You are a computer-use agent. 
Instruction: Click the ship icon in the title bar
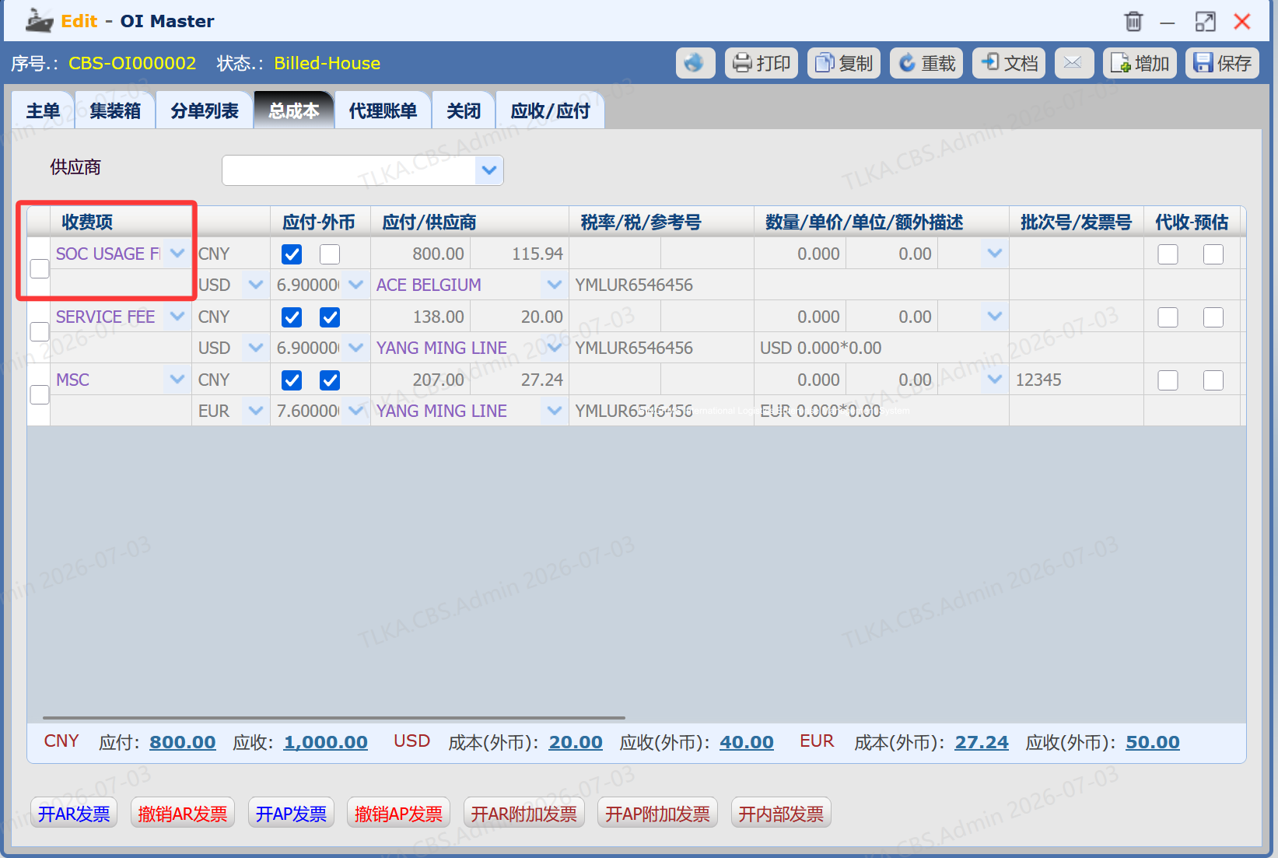click(39, 21)
